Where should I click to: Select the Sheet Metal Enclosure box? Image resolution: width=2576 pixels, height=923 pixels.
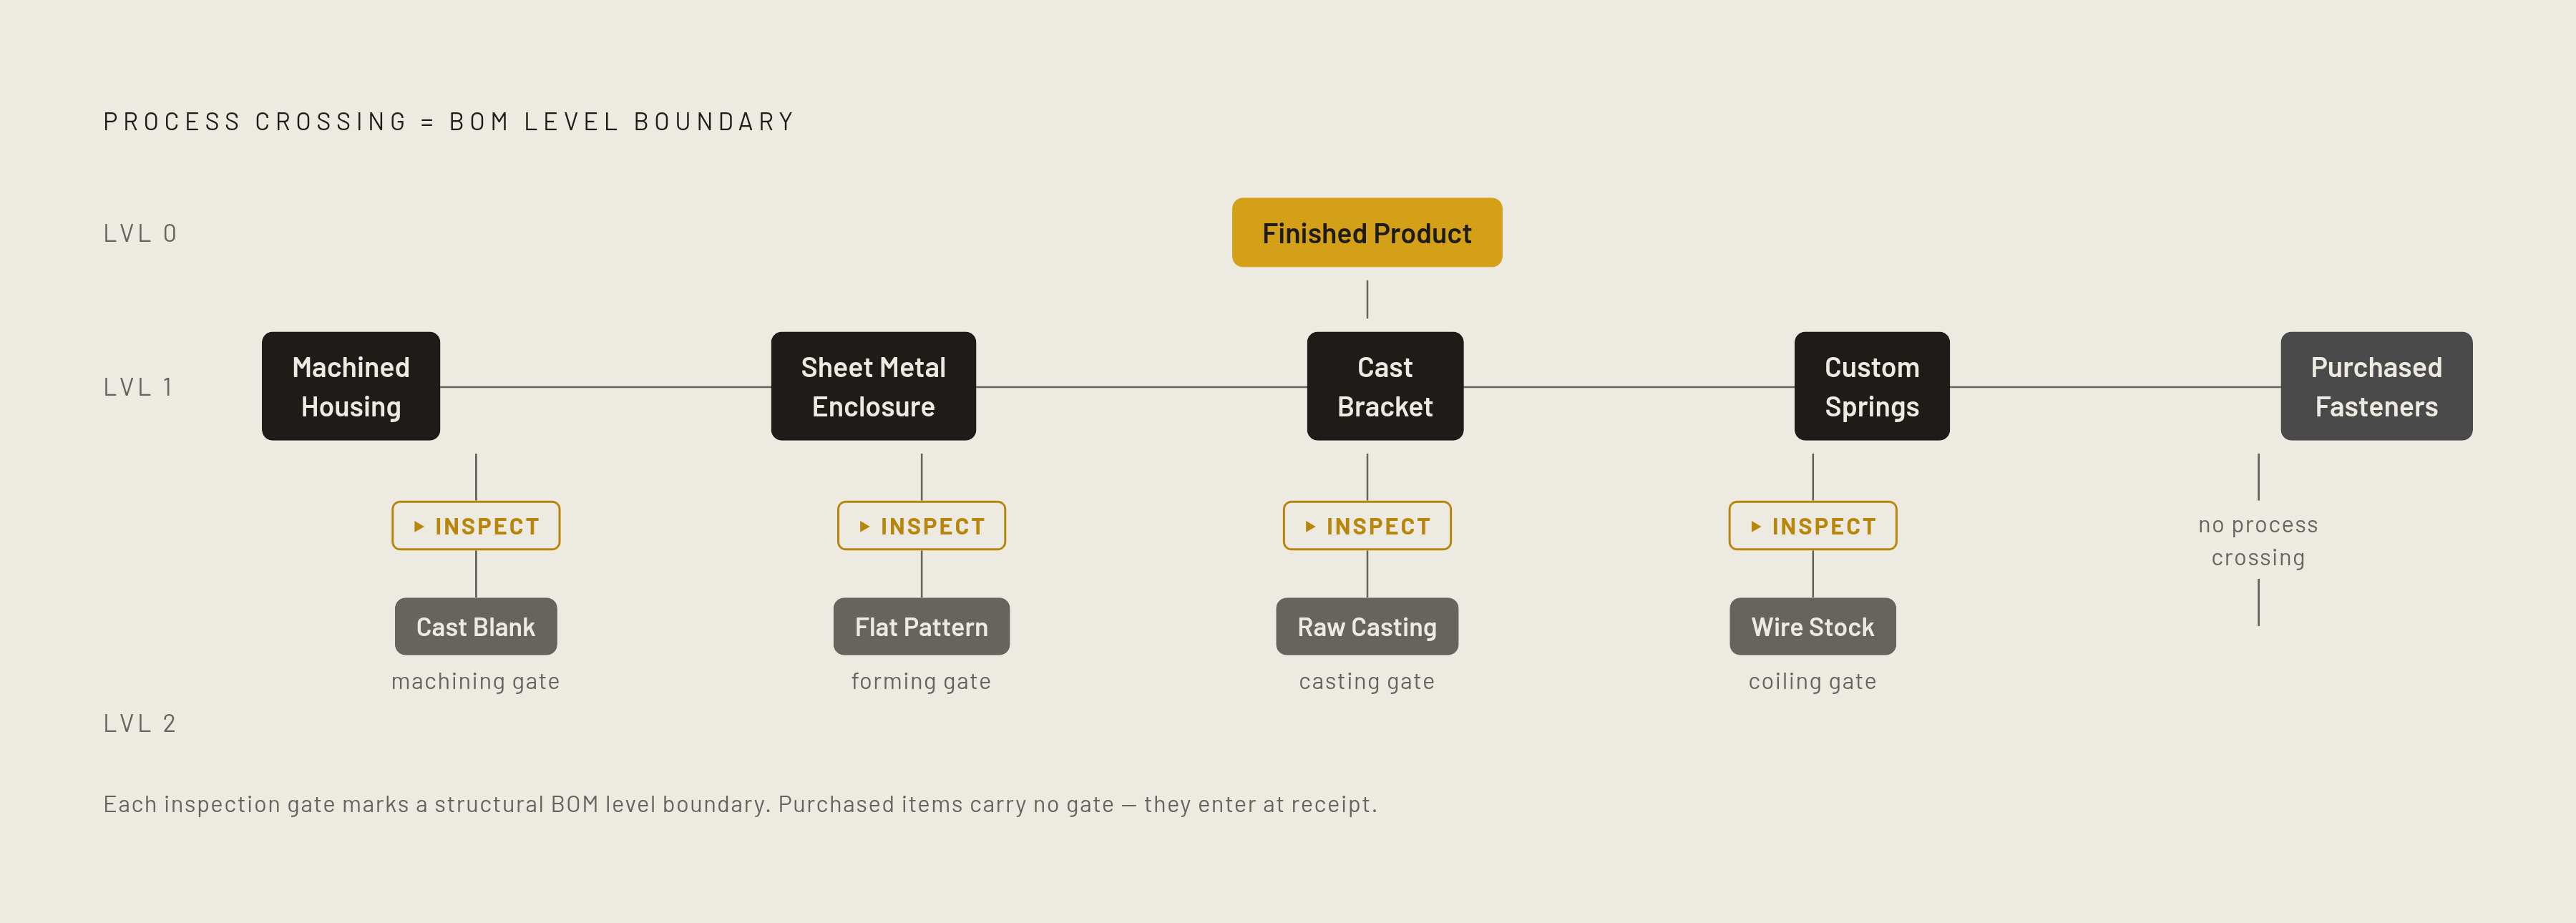pyautogui.click(x=873, y=386)
